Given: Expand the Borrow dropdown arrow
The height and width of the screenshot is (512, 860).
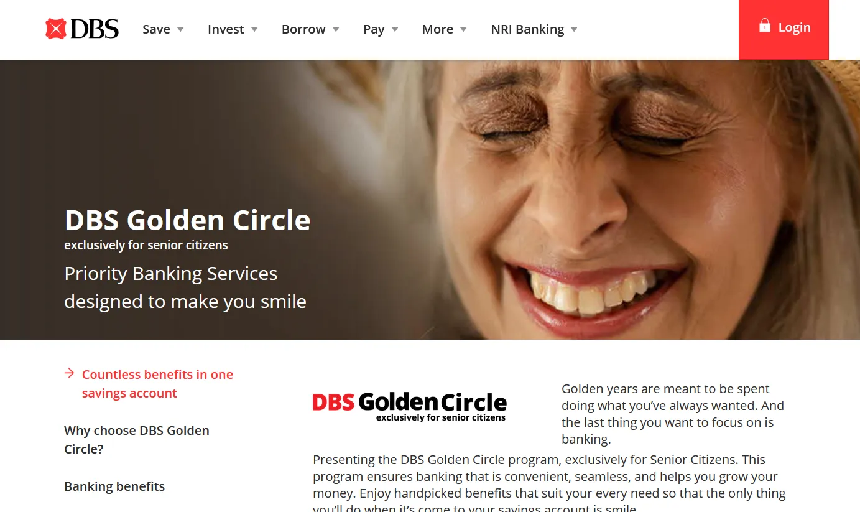Looking at the screenshot, I should point(336,29).
